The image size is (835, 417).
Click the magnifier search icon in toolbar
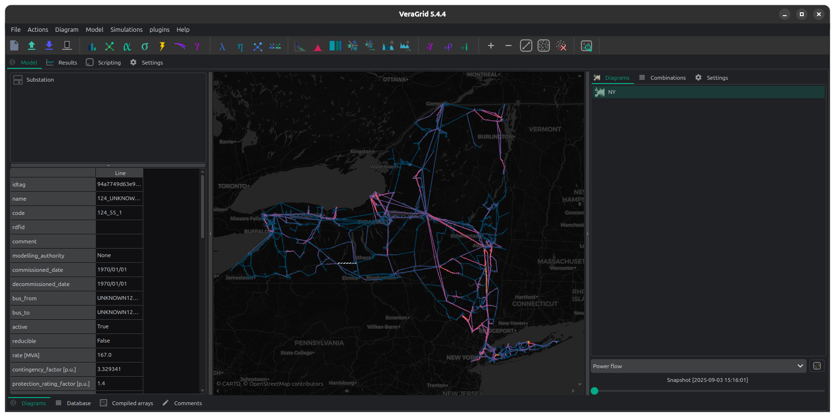coord(586,46)
